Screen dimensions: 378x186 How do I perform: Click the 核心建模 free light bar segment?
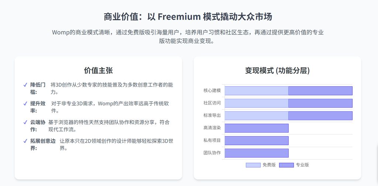256,91
